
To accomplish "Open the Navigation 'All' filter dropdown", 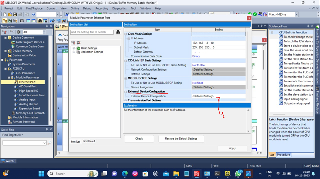I will (x=44, y=32).
